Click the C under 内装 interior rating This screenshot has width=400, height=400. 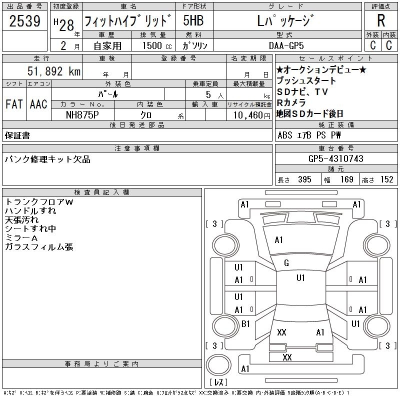(x=389, y=45)
